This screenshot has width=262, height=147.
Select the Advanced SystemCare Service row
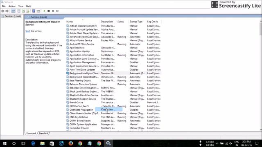(113, 37)
